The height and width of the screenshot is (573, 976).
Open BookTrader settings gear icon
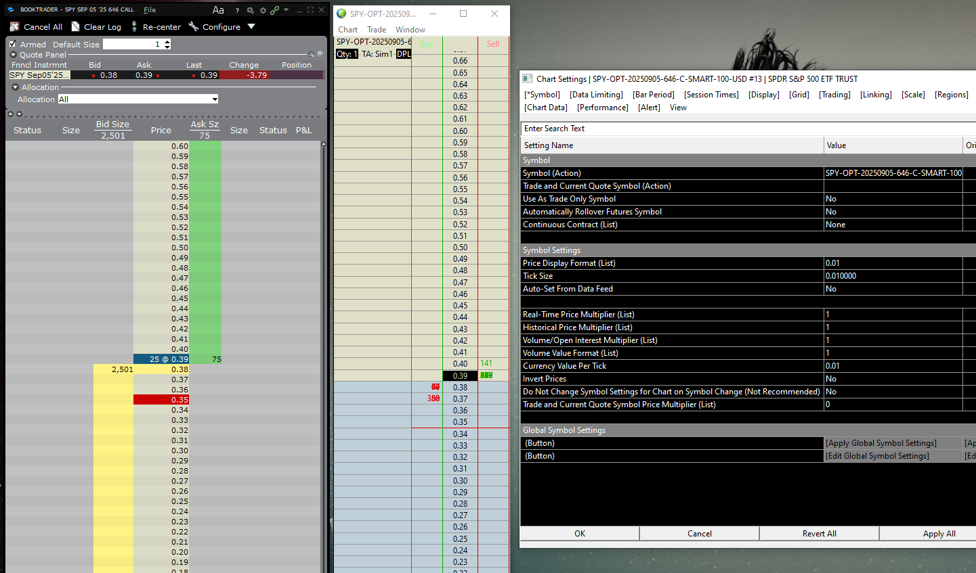click(263, 10)
